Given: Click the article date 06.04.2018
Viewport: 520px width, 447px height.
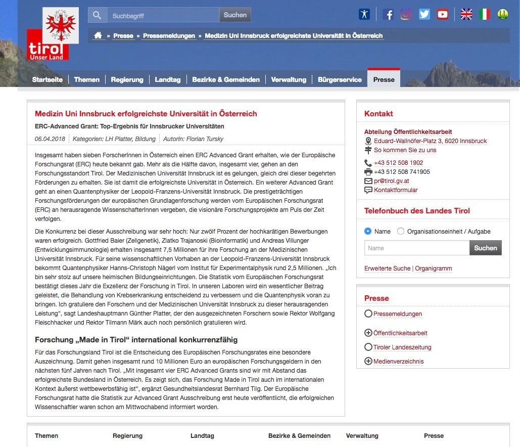Looking at the screenshot, I should coord(50,139).
